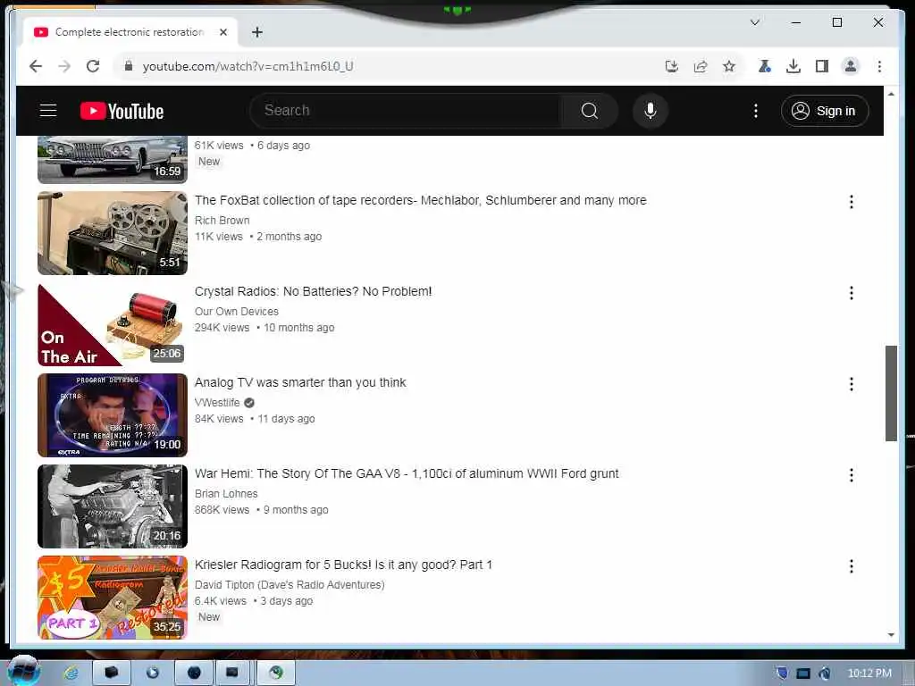Click the YouTube search magnifier button
This screenshot has width=915, height=686.
(590, 110)
